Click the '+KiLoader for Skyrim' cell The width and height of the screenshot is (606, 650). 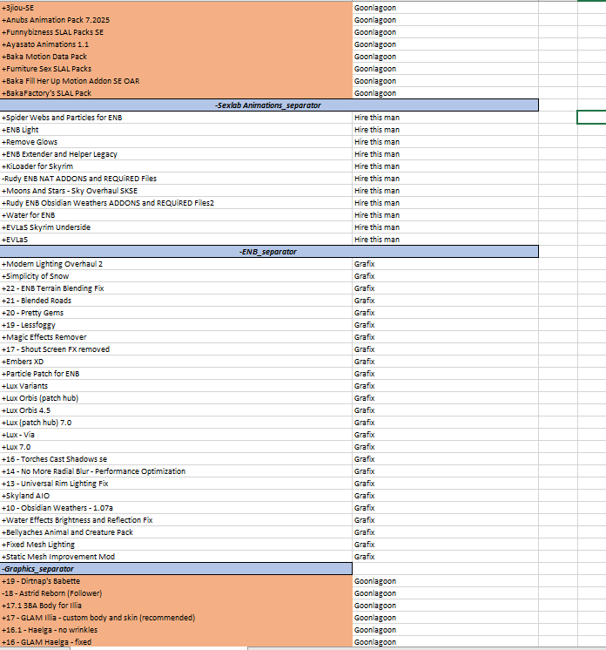[176, 166]
